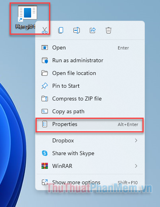Click the Cut scissors icon
This screenshot has height=207, width=160.
tap(45, 30)
